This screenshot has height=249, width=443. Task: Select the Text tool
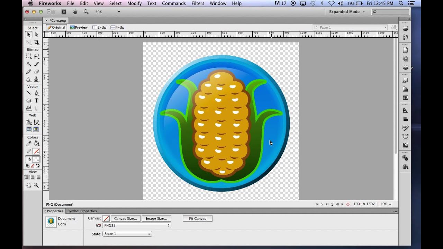[36, 101]
